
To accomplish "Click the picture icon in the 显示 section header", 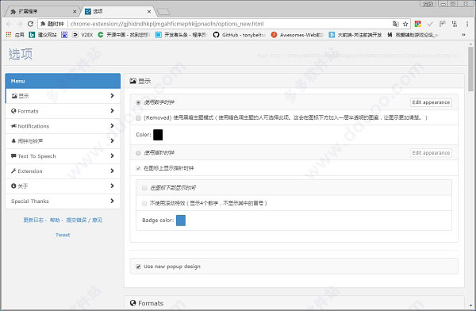I will coord(132,81).
